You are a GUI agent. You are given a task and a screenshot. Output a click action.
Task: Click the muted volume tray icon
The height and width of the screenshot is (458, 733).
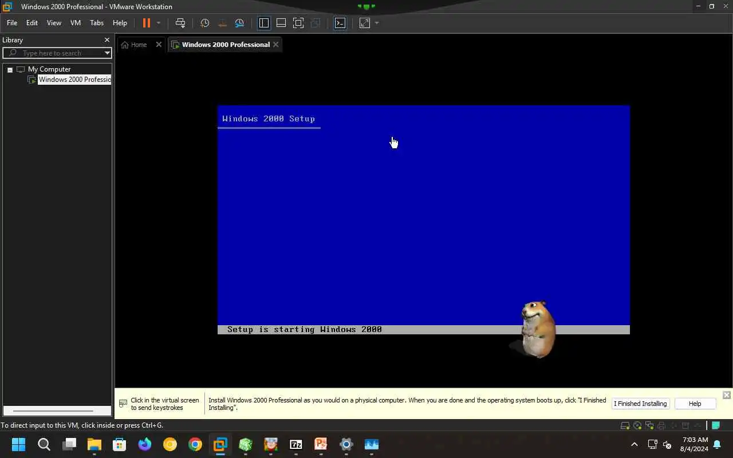tap(667, 444)
